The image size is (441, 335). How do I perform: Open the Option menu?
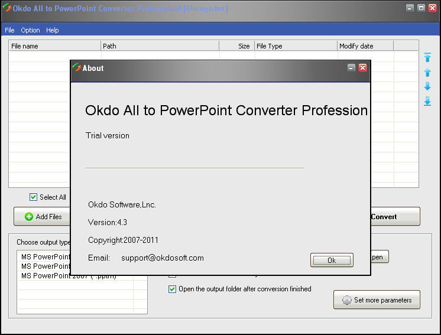click(30, 30)
